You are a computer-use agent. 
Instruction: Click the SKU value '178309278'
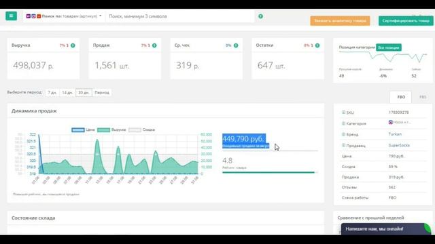coord(398,113)
